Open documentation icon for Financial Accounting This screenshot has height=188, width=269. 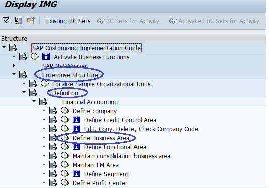(43, 102)
